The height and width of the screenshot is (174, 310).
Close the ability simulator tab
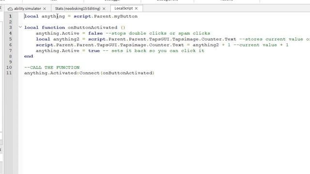click(45, 9)
